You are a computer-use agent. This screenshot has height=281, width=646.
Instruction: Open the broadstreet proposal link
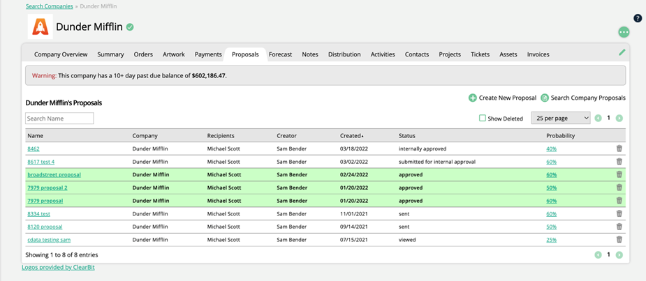pyautogui.click(x=54, y=175)
